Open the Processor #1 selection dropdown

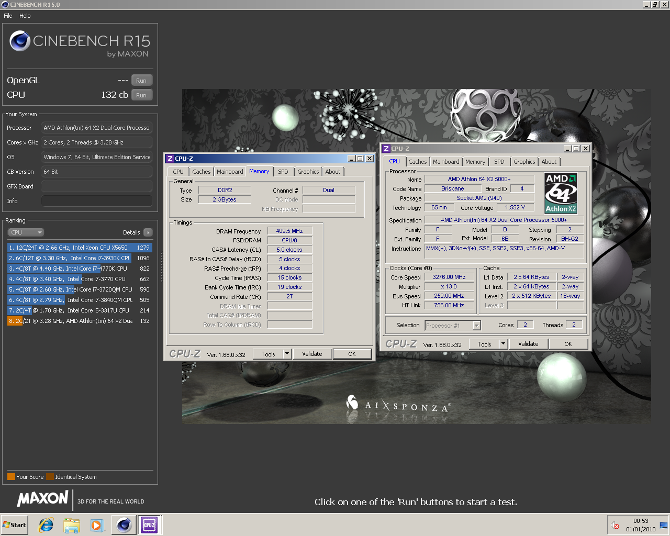pos(453,326)
